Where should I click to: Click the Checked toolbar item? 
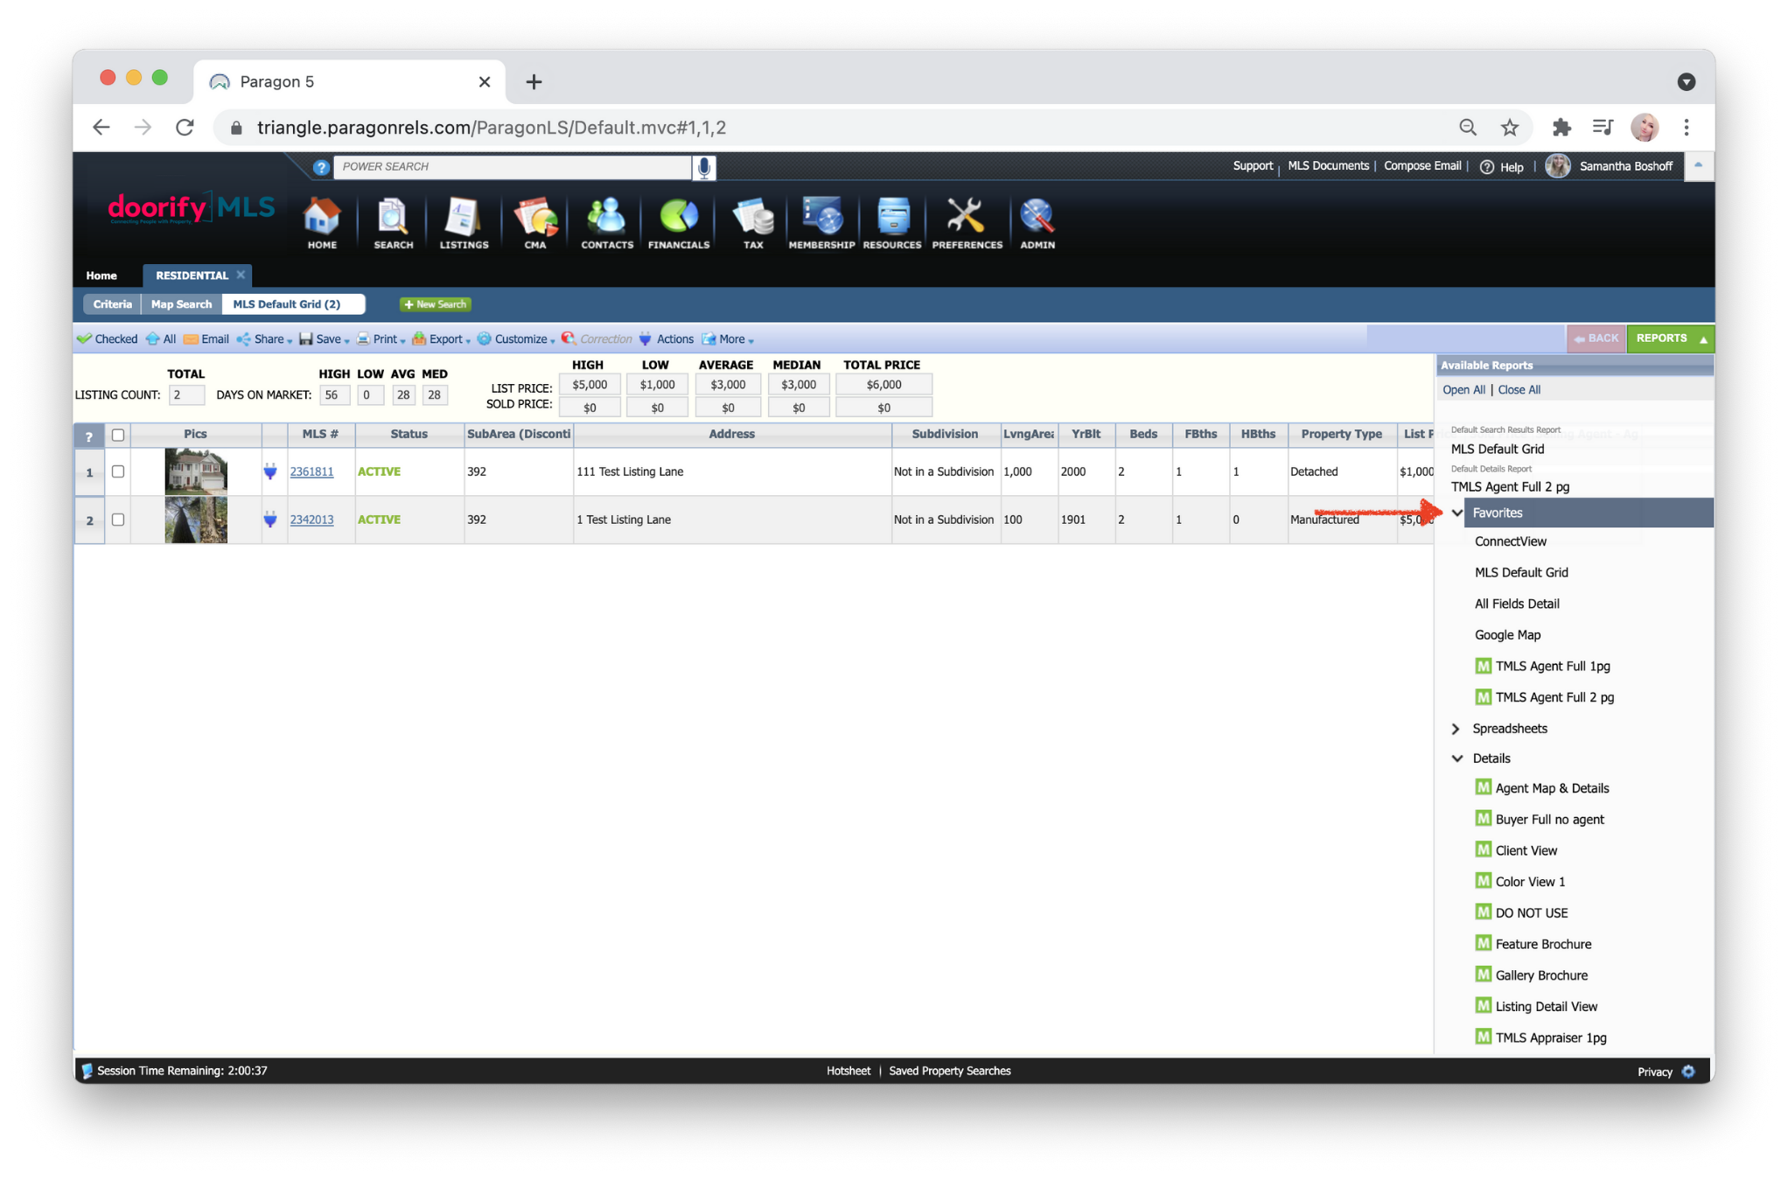pos(107,339)
